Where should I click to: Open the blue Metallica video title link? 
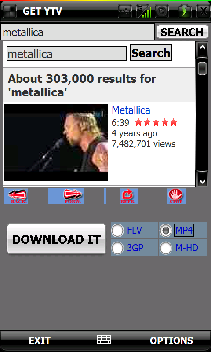131,110
